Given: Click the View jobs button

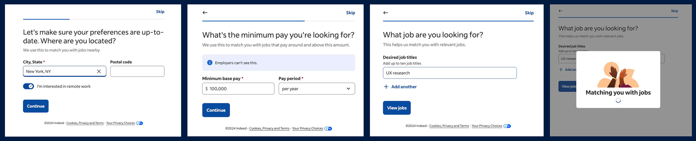Looking at the screenshot, I should coord(397,108).
